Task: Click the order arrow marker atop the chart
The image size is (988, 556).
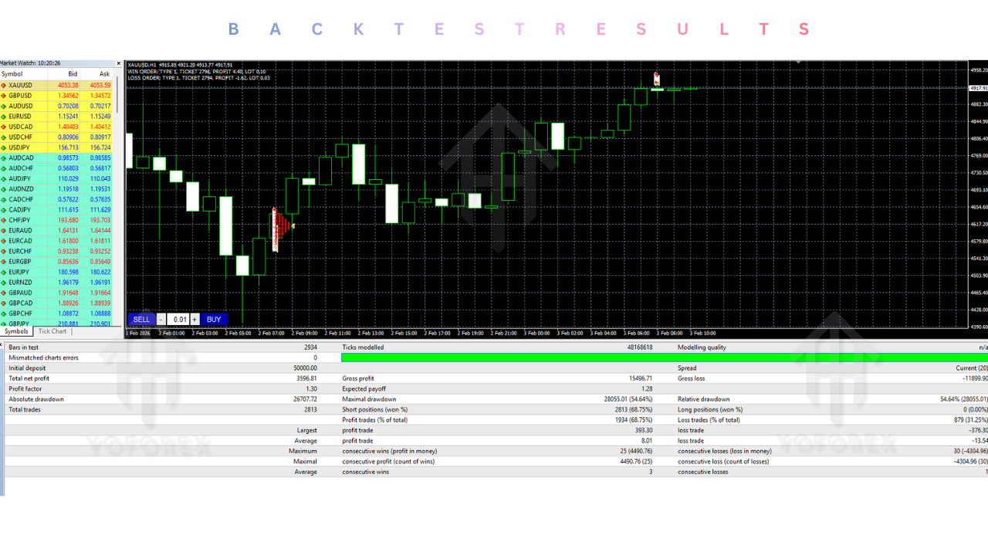Action: (x=657, y=79)
